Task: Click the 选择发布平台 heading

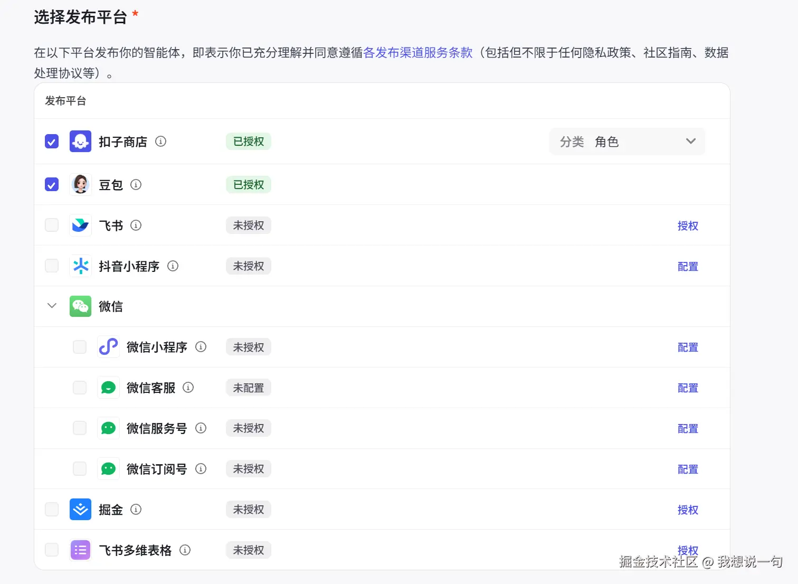Action: [81, 17]
